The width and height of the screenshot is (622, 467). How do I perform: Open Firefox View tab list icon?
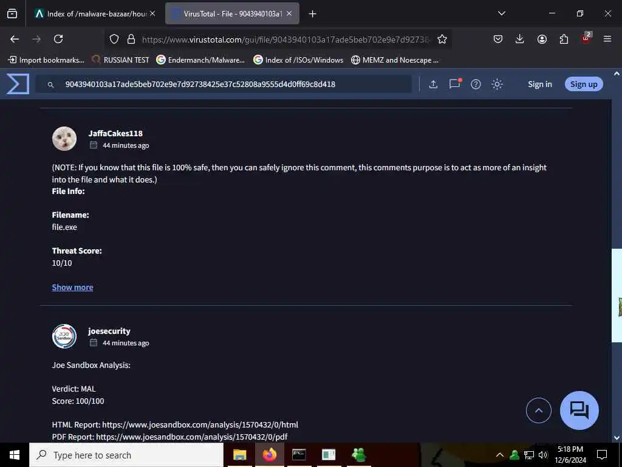(x=12, y=14)
